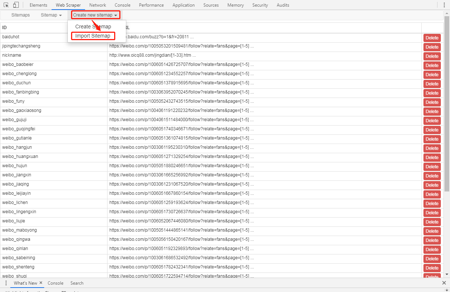450x292 pixels.
Task: Delete the weibo_gaoxiaosong sitemap
Action: [x=432, y=112]
